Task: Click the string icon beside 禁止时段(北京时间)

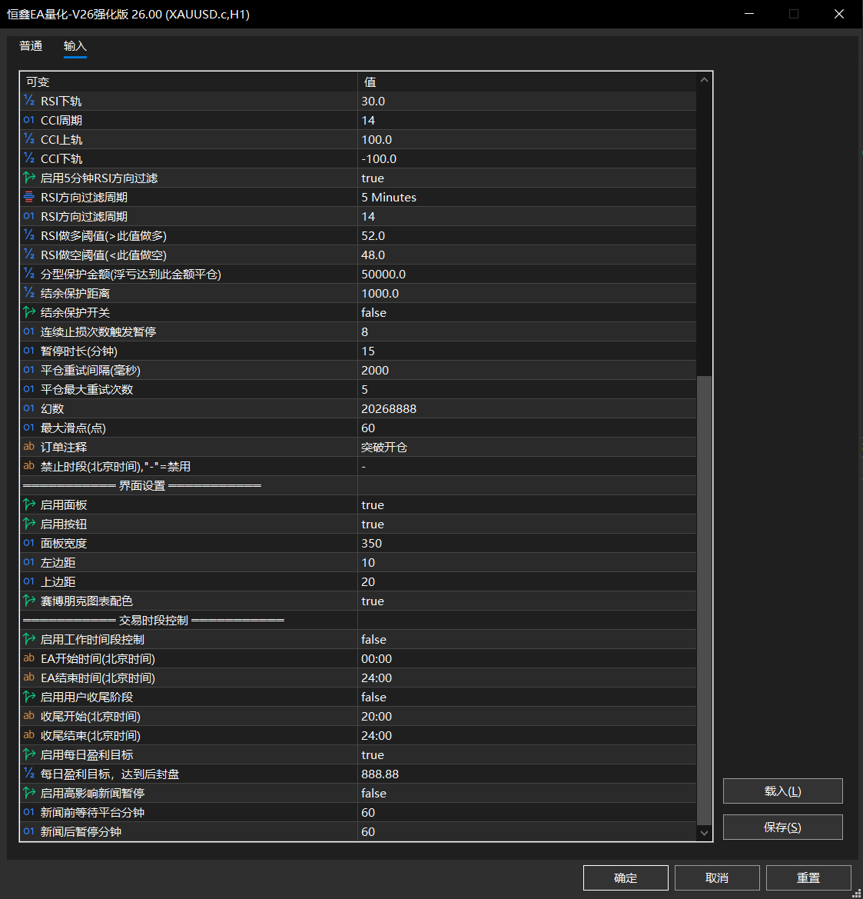Action: click(x=29, y=466)
